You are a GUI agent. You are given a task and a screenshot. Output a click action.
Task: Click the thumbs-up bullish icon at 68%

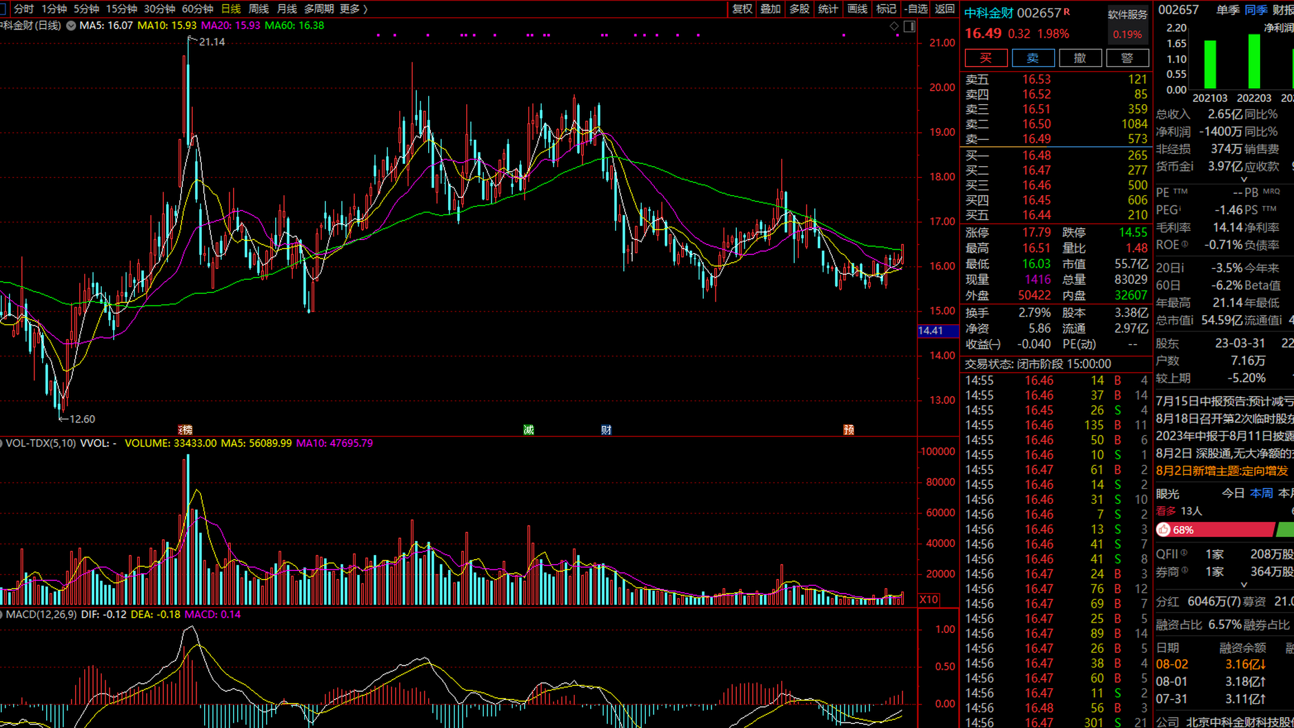(1164, 530)
